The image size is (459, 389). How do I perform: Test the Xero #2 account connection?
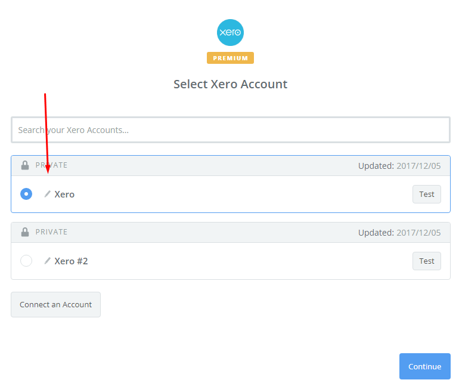click(426, 261)
